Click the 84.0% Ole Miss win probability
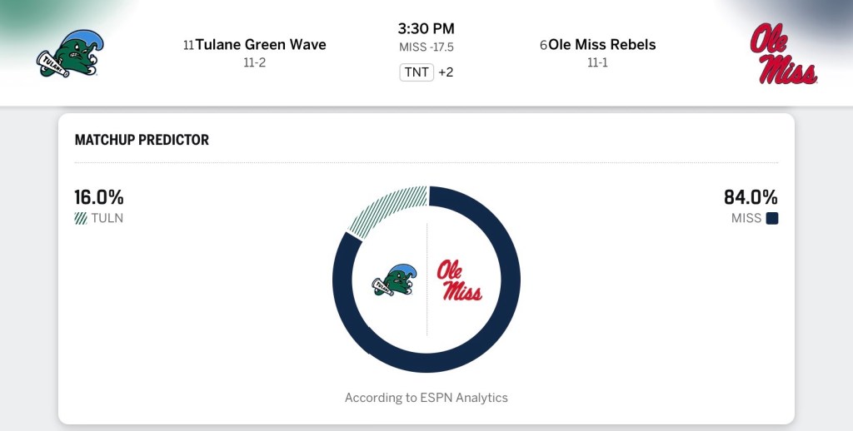This screenshot has width=853, height=431. click(x=751, y=198)
